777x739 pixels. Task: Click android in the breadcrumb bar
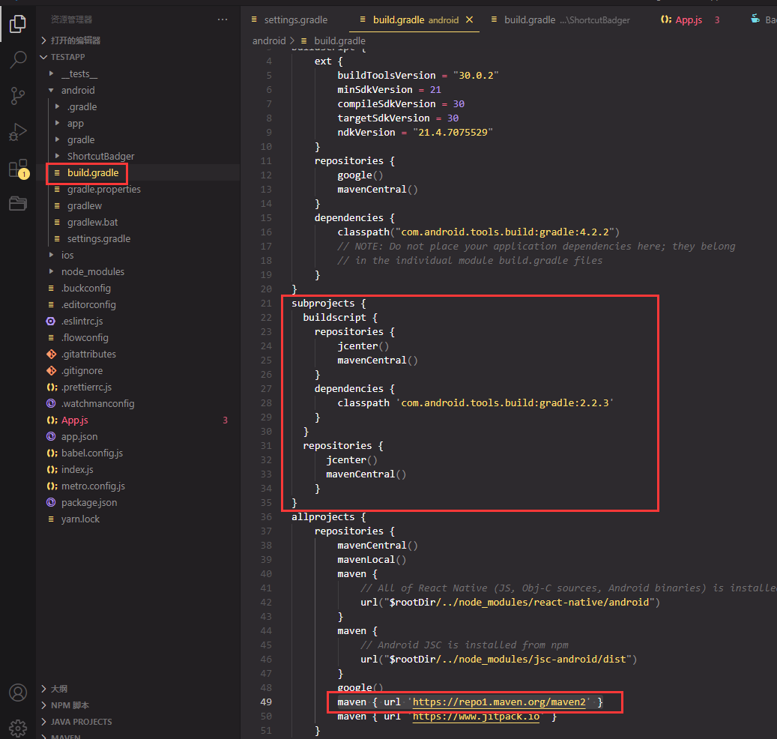pos(266,40)
